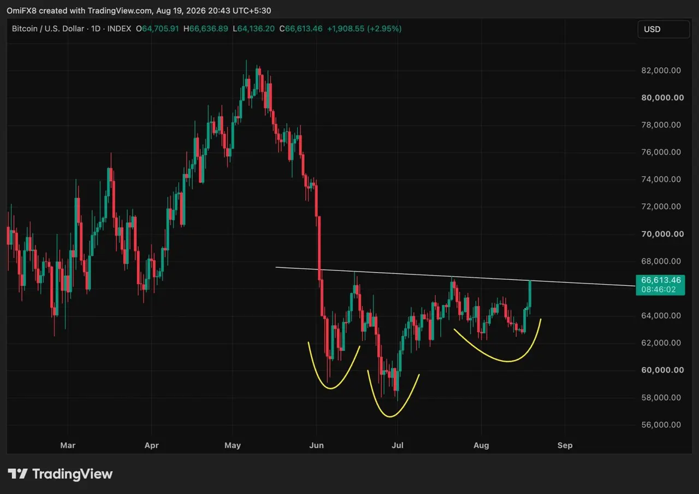Click the 64,000.00 price axis label
This screenshot has width=699, height=494.
pyautogui.click(x=660, y=315)
